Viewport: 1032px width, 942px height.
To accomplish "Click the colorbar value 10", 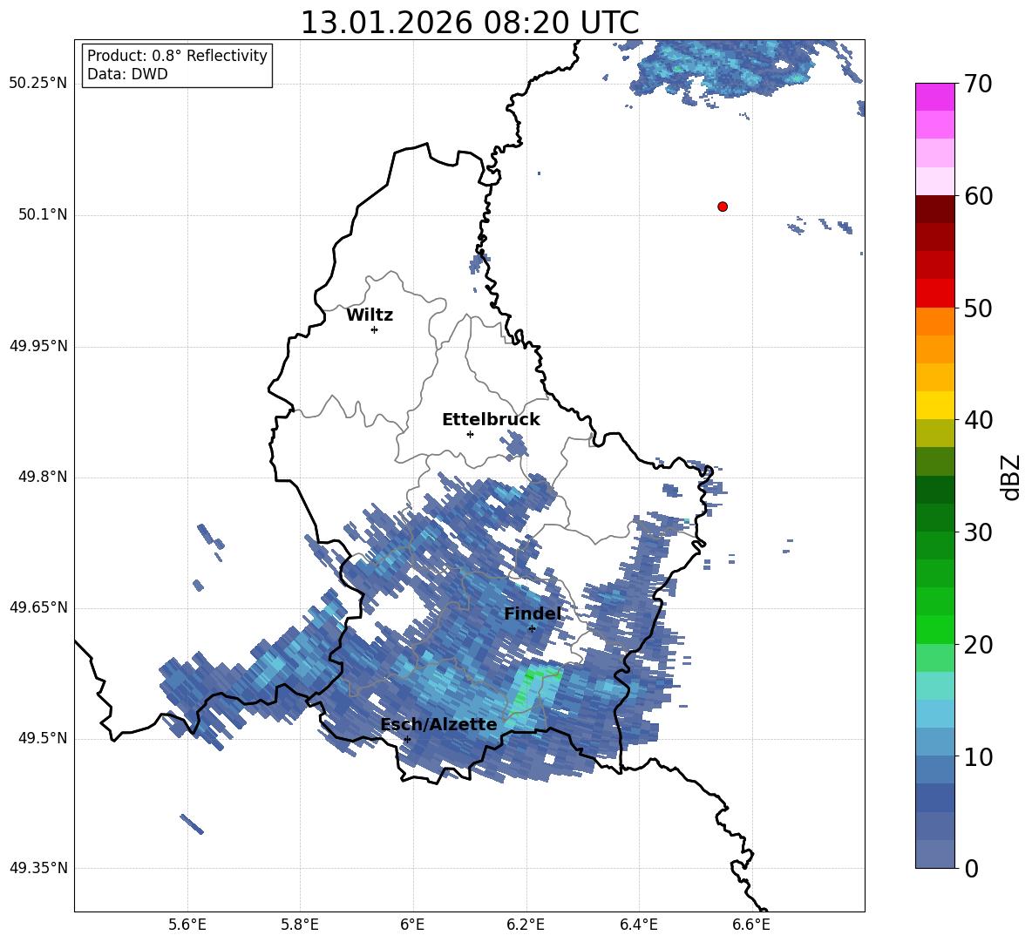I will [x=978, y=756].
